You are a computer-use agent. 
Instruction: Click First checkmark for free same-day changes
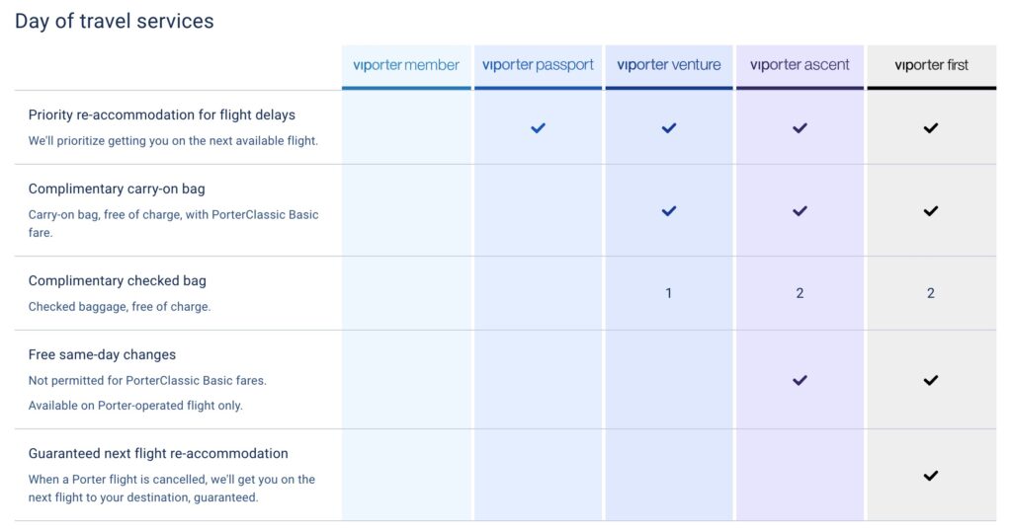930,380
